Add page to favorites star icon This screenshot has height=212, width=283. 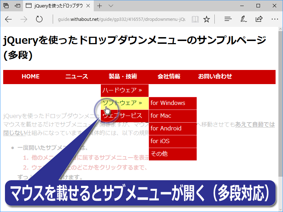(207, 19)
